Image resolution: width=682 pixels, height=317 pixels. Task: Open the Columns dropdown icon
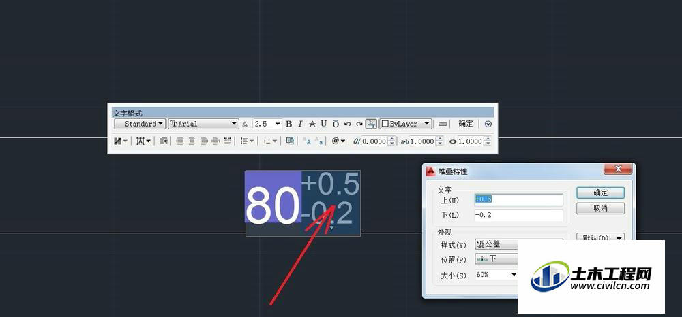(x=121, y=141)
